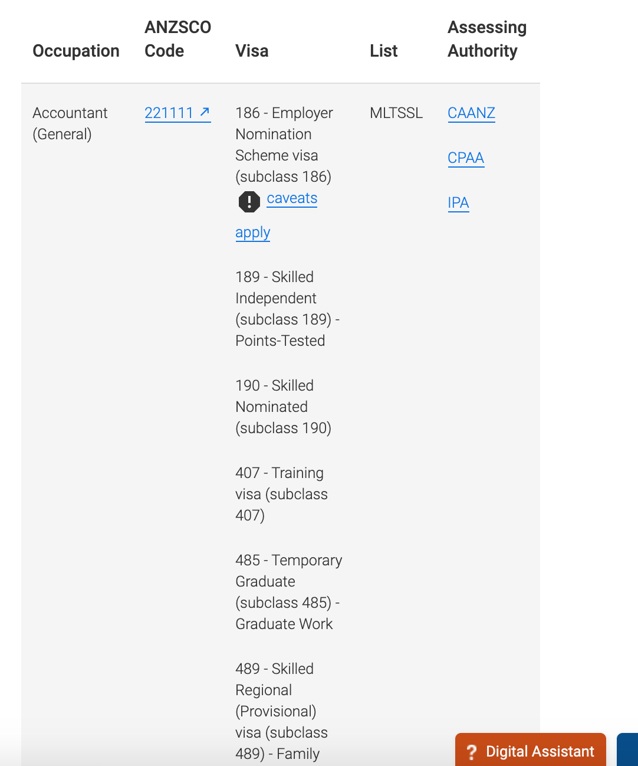The width and height of the screenshot is (638, 766).
Task: Open the CAANZ assessing authority link
Action: [471, 113]
